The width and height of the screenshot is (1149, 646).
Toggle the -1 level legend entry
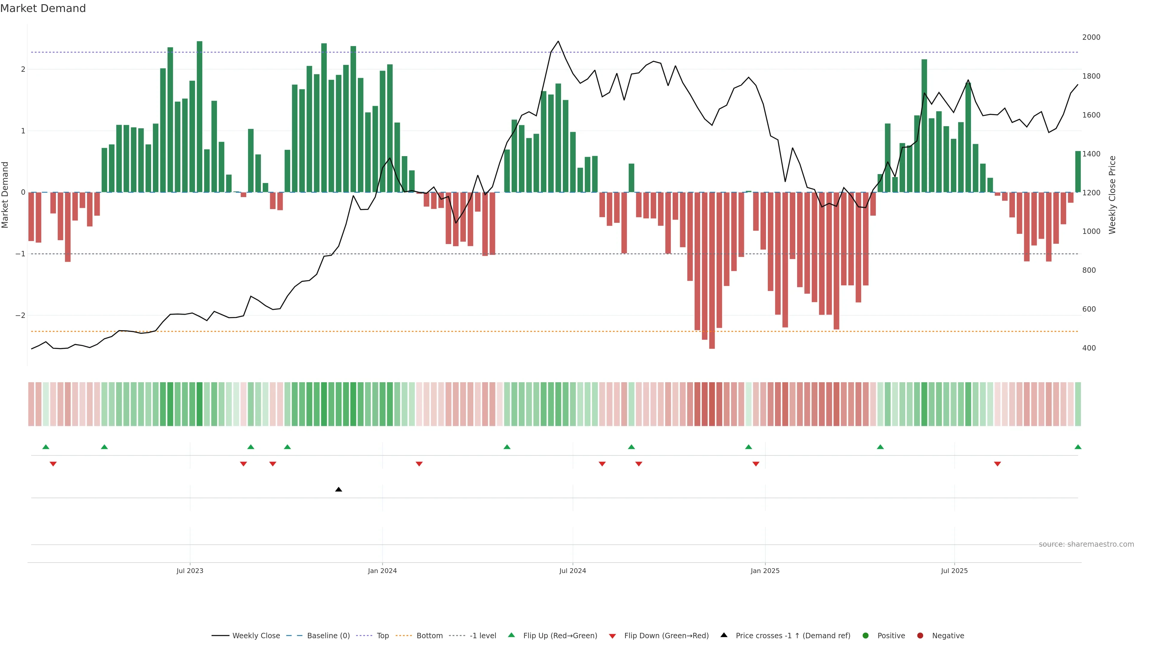pyautogui.click(x=483, y=636)
